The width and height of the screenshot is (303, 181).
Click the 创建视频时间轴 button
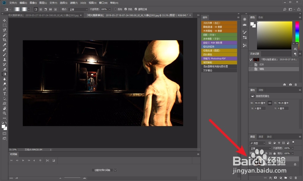[102, 170]
